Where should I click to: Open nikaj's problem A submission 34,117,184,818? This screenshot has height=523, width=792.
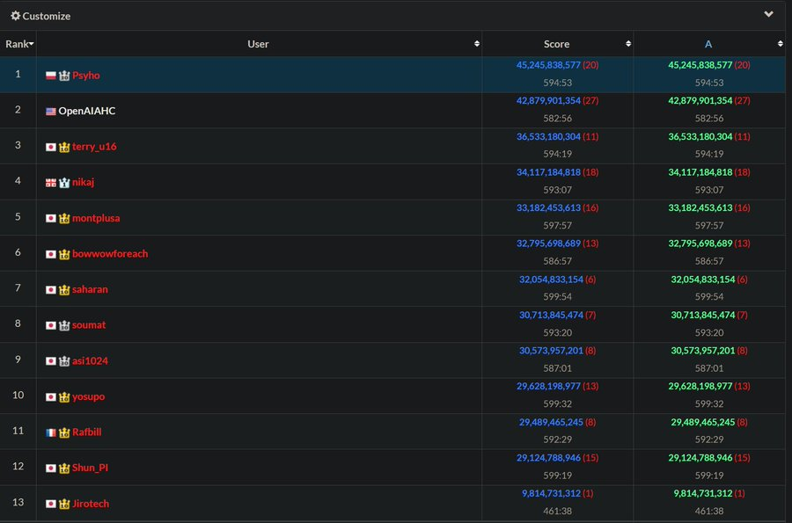point(700,172)
